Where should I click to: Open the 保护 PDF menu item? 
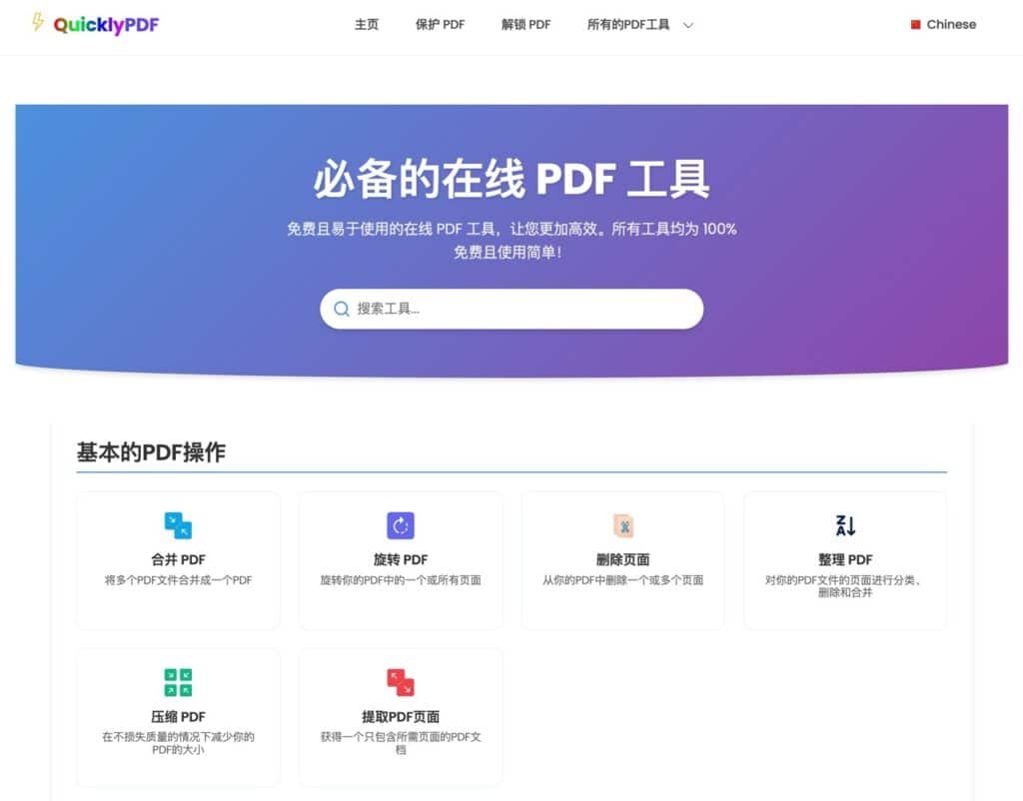click(x=440, y=25)
